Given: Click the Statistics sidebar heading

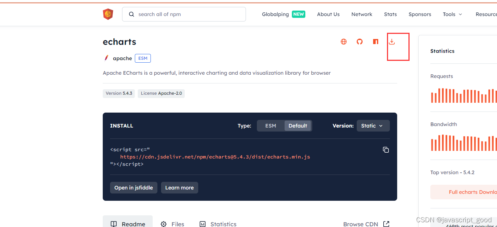Looking at the screenshot, I should pos(442,51).
